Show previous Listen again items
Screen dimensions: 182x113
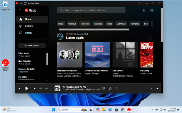tap(143, 37)
